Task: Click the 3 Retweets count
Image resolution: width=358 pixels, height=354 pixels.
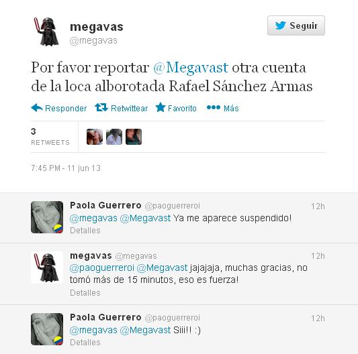Action: pos(50,137)
